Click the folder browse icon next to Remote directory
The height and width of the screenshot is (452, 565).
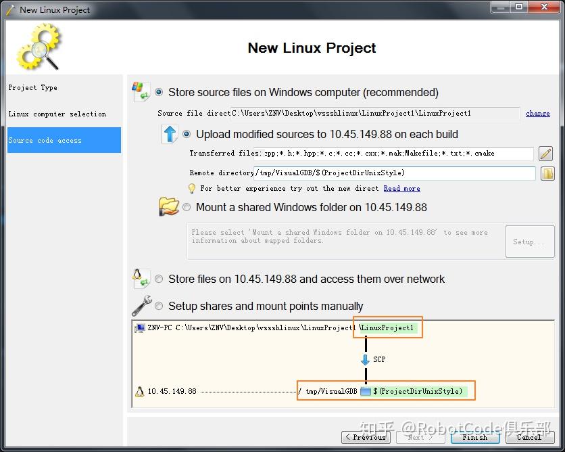coord(545,173)
